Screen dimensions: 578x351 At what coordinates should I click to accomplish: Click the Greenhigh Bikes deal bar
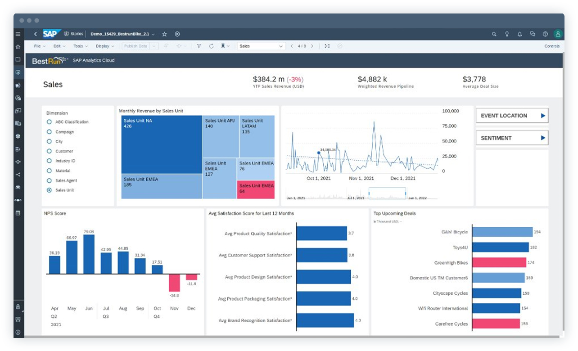tap(499, 263)
